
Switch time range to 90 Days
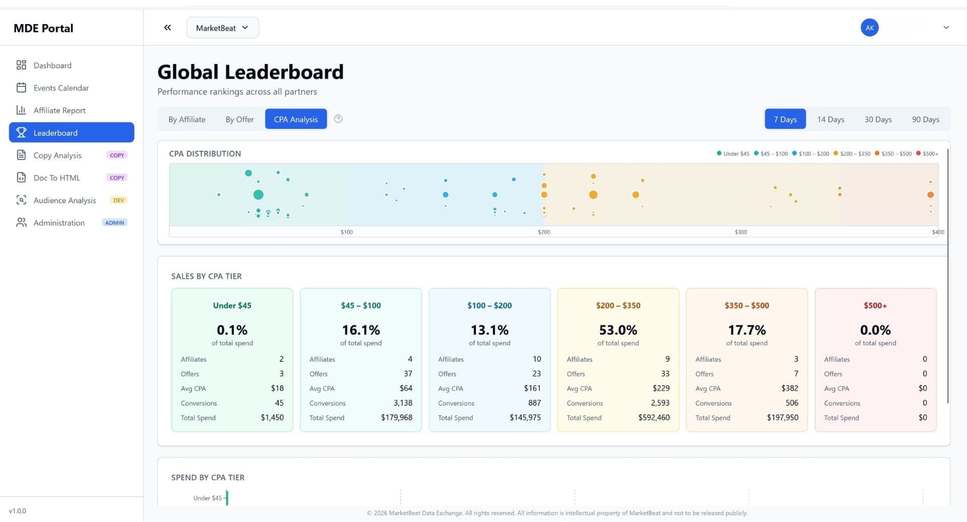coord(925,119)
